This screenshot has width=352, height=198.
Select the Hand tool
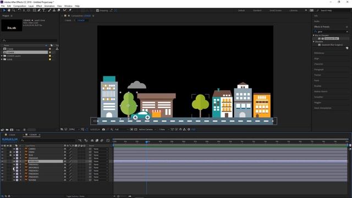click(9, 10)
